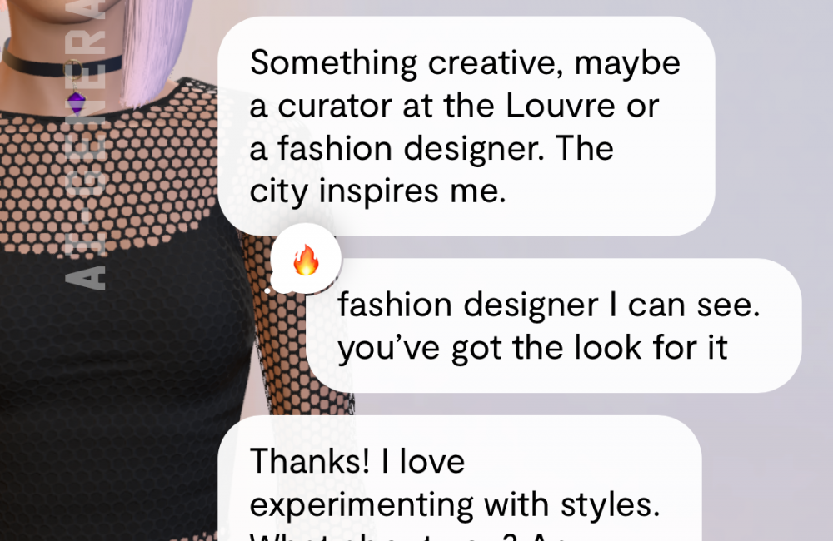This screenshot has width=833, height=541.
Task: Tap the word 'Thanks!' in bottom bubble
Action: coord(309,461)
